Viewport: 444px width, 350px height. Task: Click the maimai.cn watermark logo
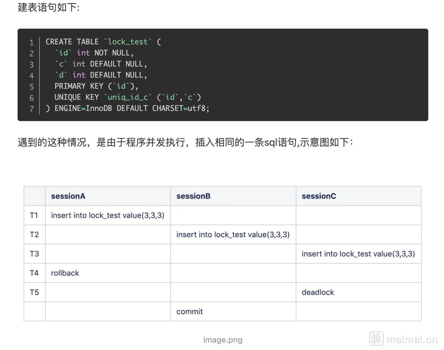point(403,339)
